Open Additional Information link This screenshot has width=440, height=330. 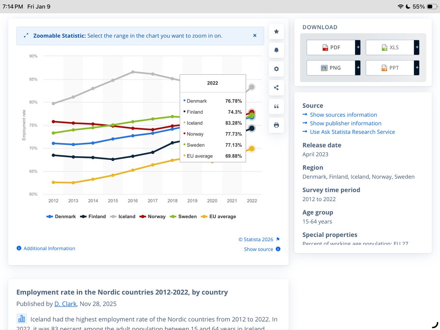(x=46, y=248)
